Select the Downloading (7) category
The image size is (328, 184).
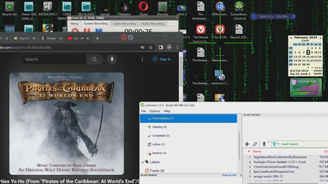pos(188,118)
